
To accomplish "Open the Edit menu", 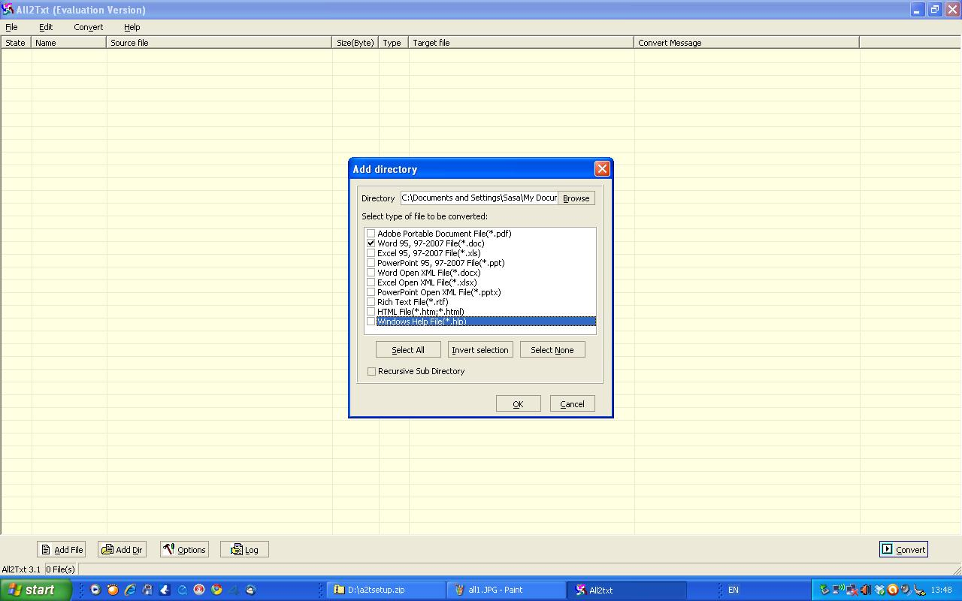I will 46,27.
